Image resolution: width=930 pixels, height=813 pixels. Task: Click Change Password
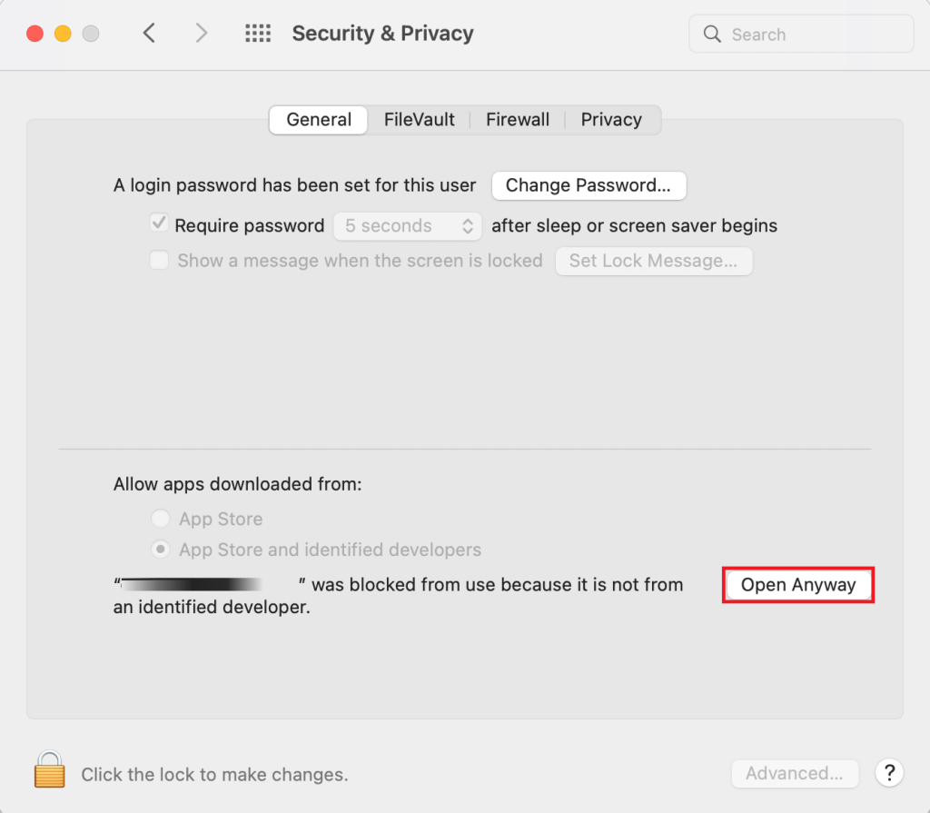click(x=589, y=185)
